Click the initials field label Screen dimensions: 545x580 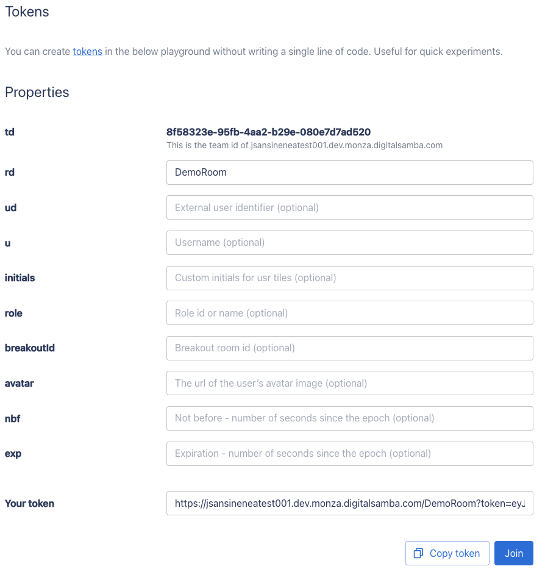20,278
